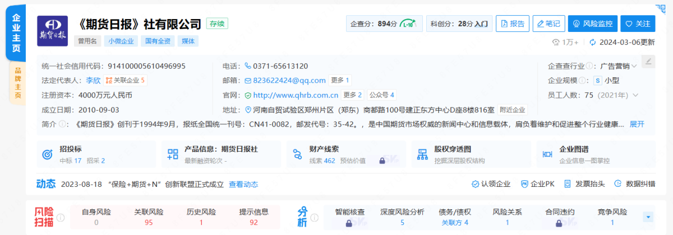Viewport: 673px width, 235px height.
Task: Open the company address link
Action: coord(374,110)
